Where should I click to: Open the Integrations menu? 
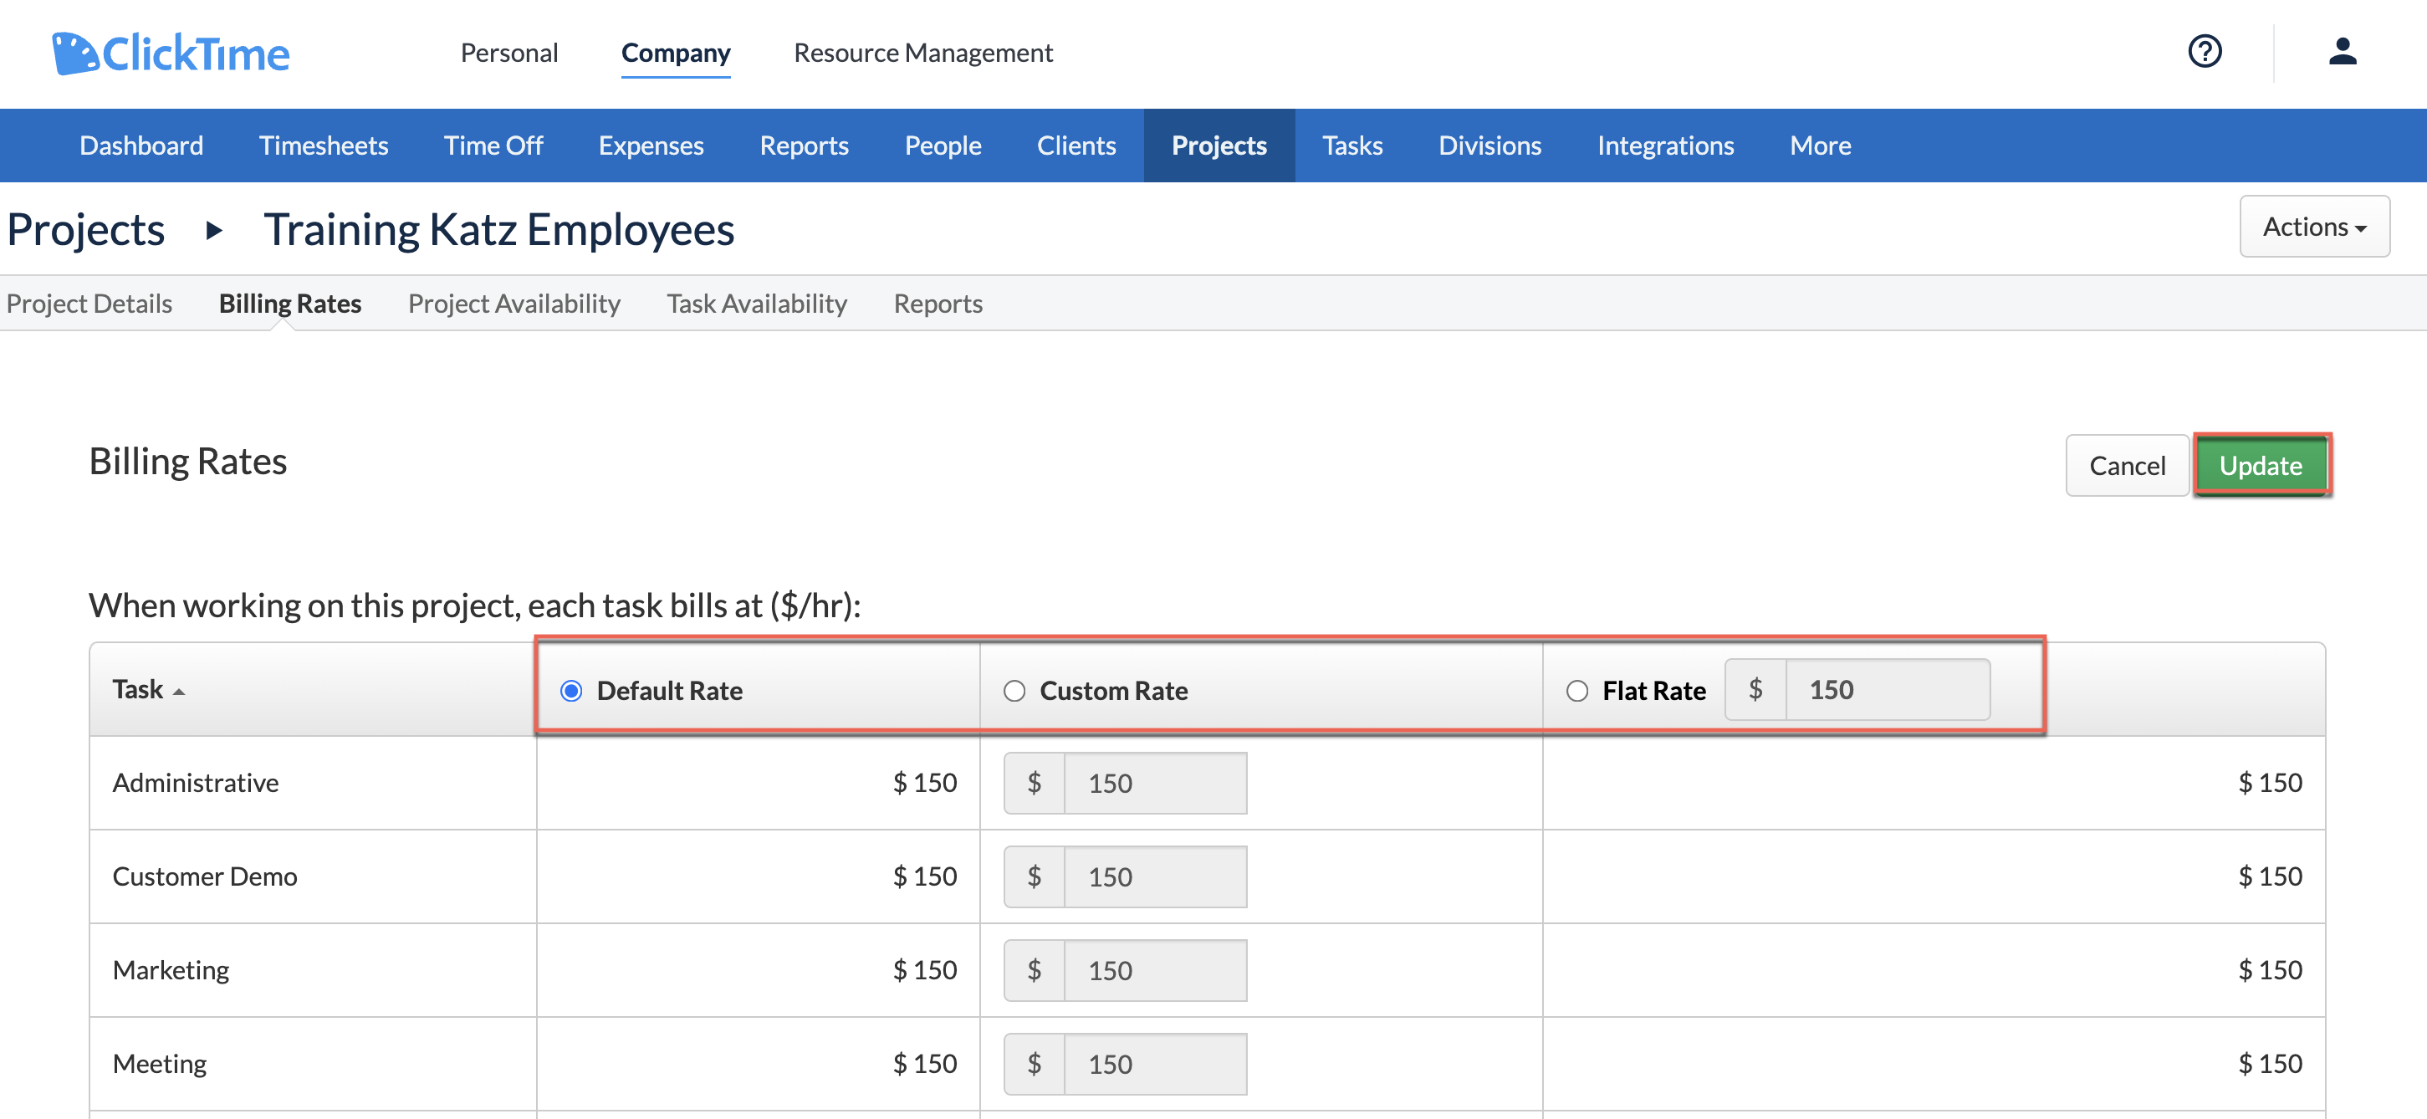click(1665, 145)
